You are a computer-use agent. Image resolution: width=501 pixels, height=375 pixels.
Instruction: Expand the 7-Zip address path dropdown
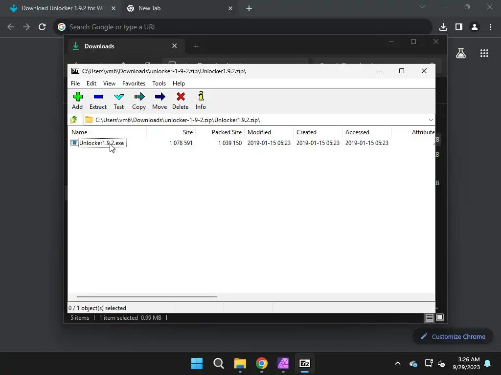(x=431, y=120)
